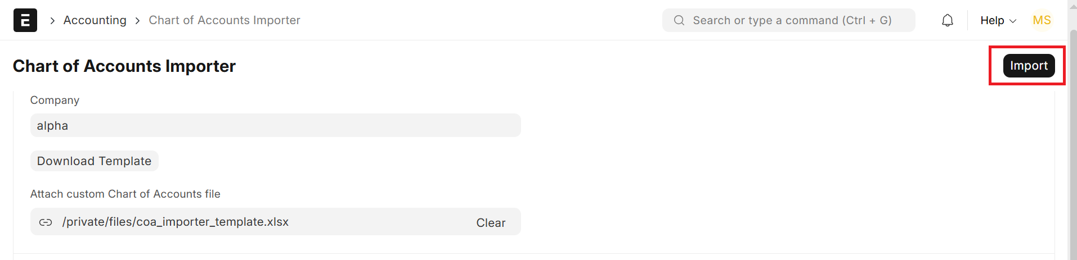Select the Chart of Accounts Importer breadcrumb
The height and width of the screenshot is (260, 1077).
[225, 21]
